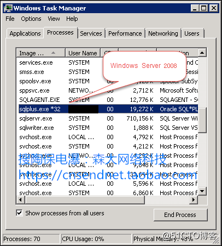The image size is (222, 246).
Task: Select svchost.exe row with 4,212 K memory
Action: (107, 146)
